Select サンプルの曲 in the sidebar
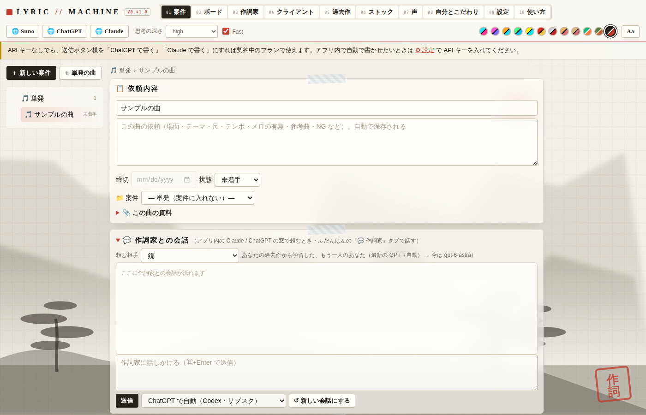 point(60,114)
